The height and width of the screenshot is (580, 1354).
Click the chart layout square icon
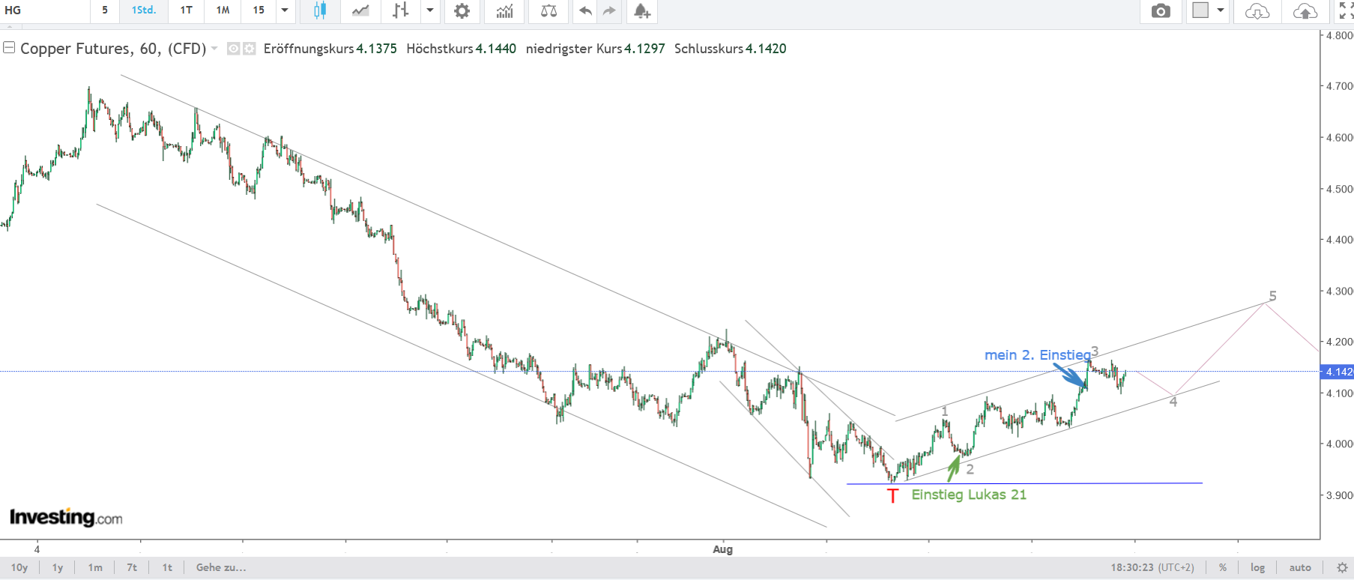[1200, 10]
